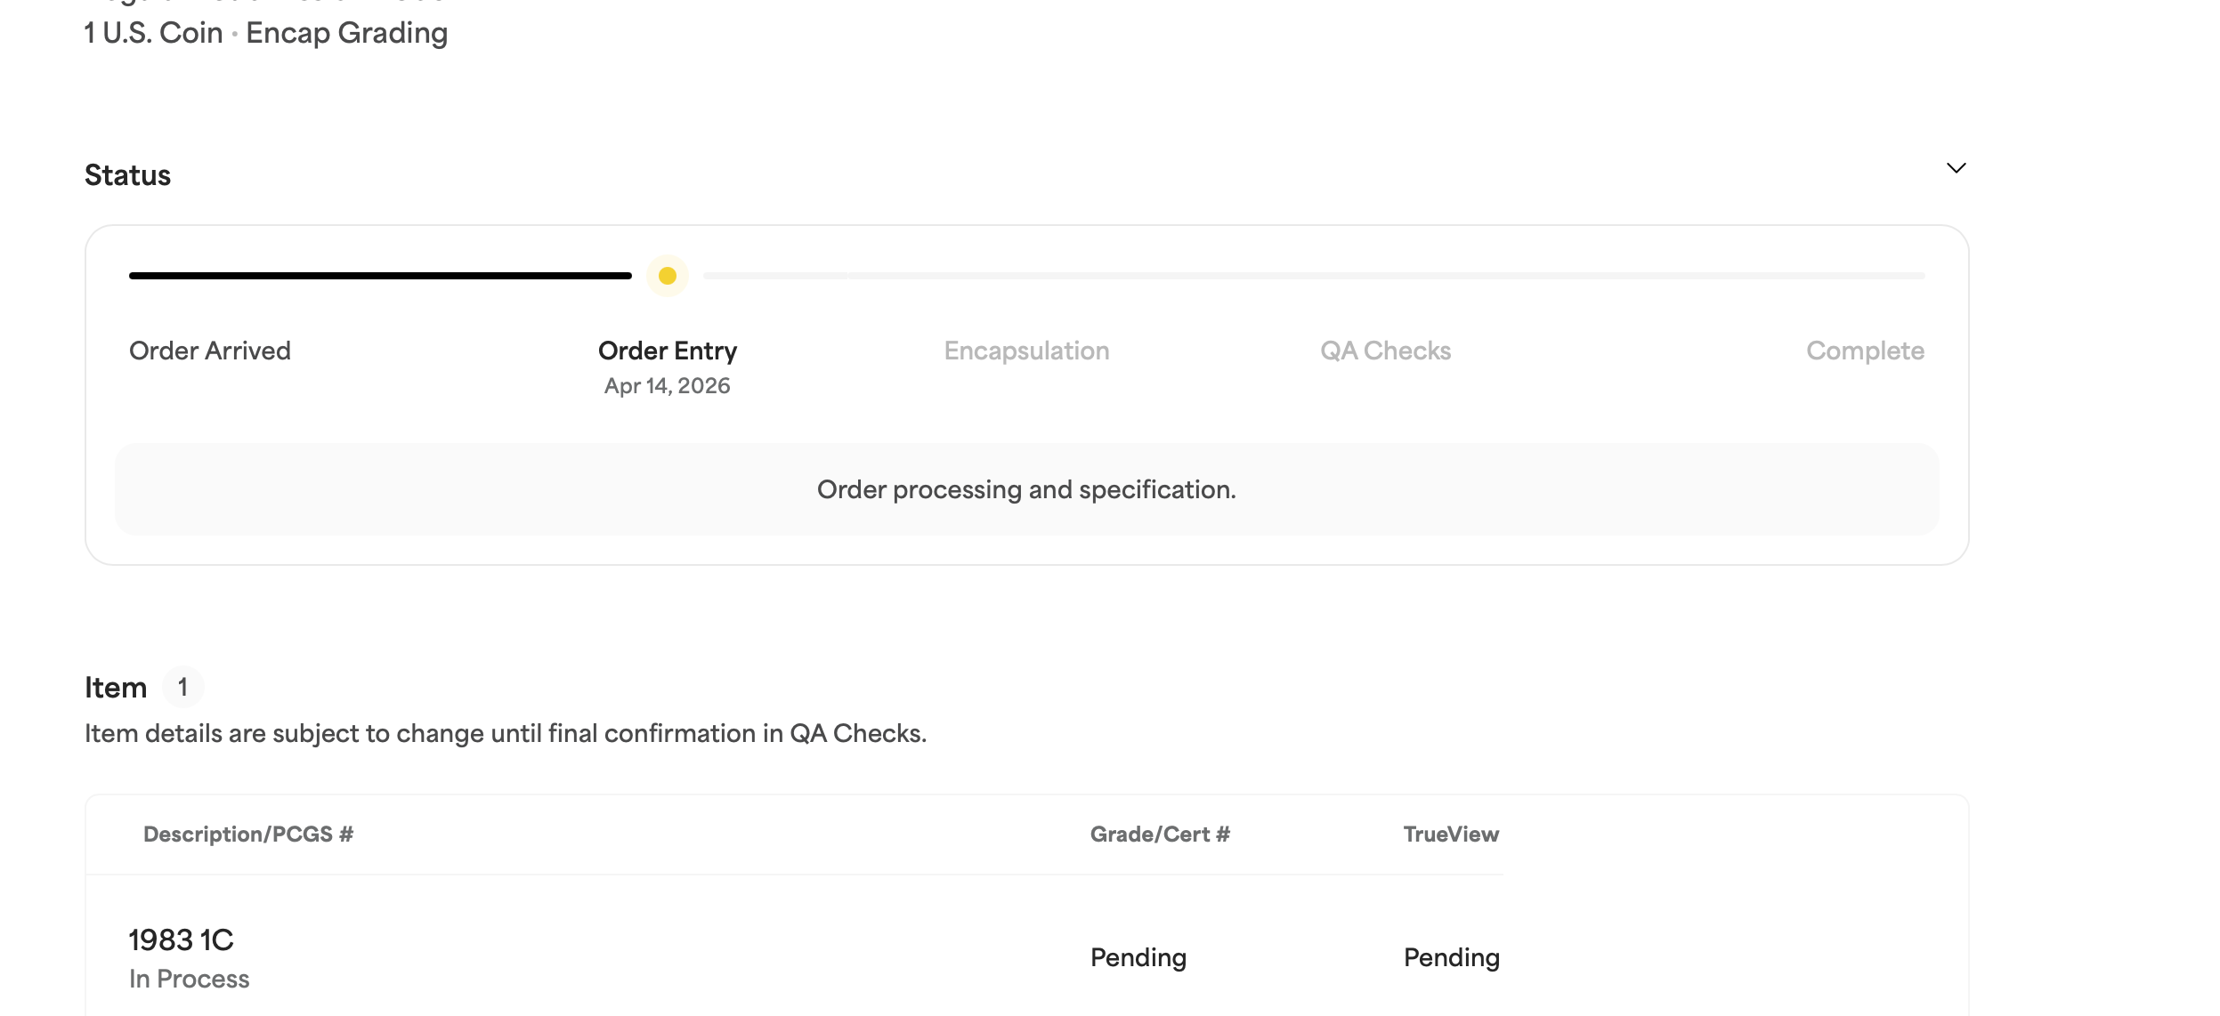
Task: Click the completed black progress bar segment
Action: coord(380,276)
